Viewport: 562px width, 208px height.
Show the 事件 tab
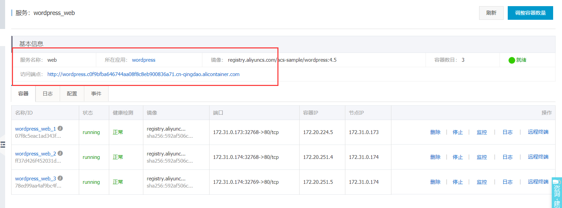click(96, 94)
